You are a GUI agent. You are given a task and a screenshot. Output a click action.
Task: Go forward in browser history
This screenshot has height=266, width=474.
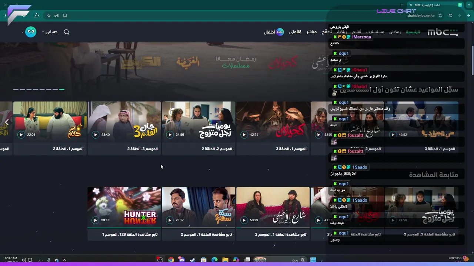pos(460,16)
